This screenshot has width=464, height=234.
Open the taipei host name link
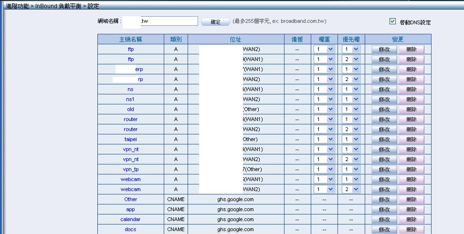point(130,139)
